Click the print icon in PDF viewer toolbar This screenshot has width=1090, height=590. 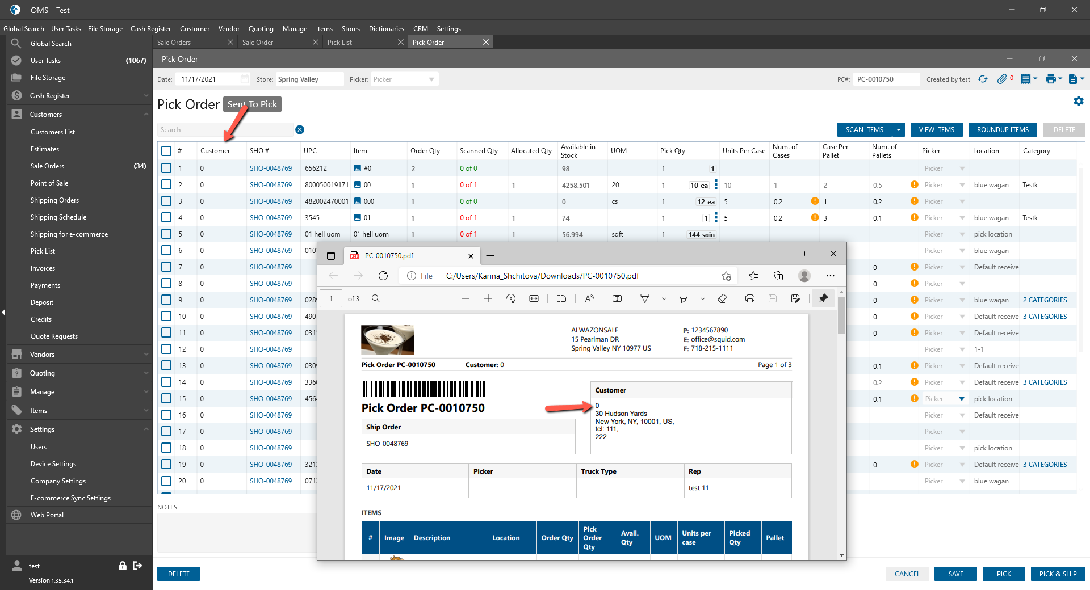pos(749,298)
